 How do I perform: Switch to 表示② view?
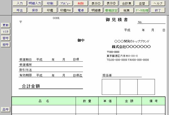point(111,3)
